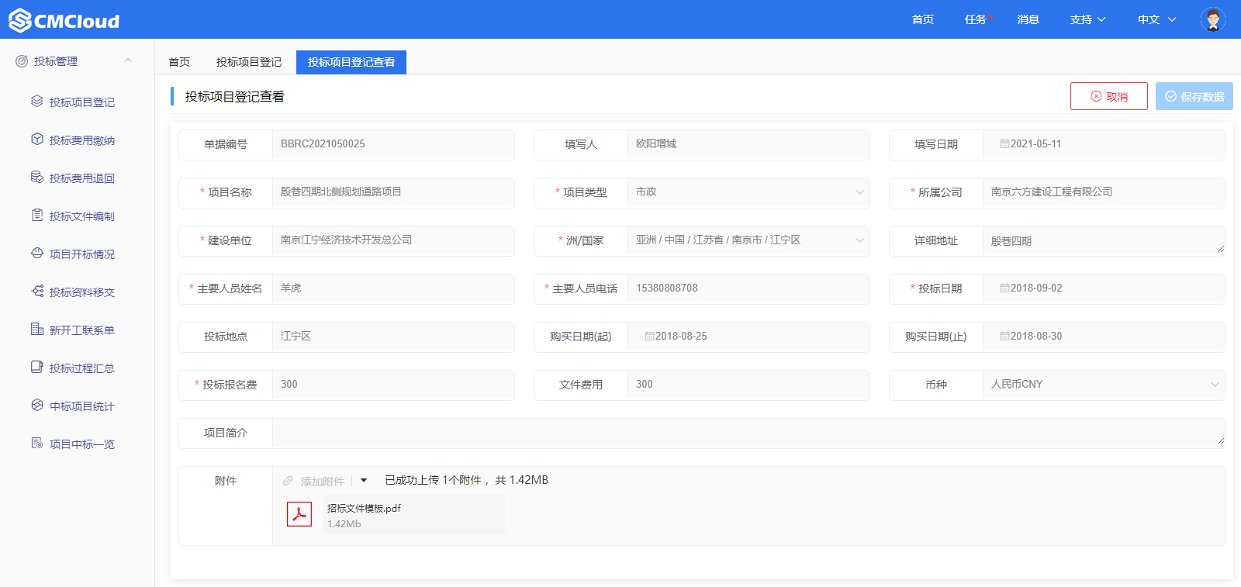Click the calendar icon in 填写日期
Screen dimensions: 1241x587
[1004, 144]
